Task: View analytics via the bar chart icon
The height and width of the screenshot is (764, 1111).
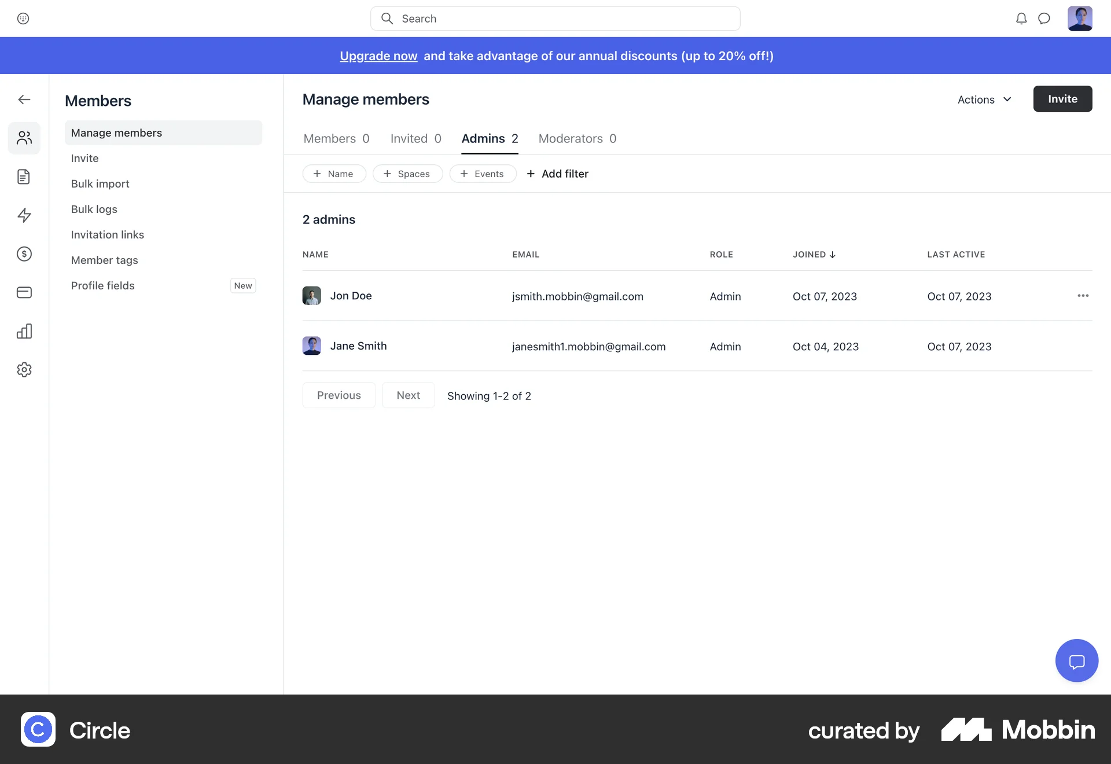Action: [x=24, y=331]
